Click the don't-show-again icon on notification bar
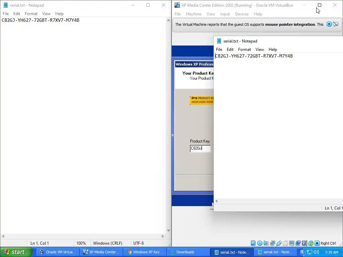 pyautogui.click(x=336, y=24)
